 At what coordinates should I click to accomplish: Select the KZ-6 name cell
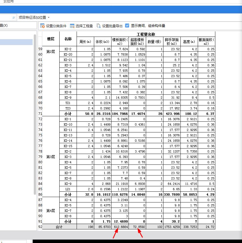pyautogui.click(x=68, y=81)
